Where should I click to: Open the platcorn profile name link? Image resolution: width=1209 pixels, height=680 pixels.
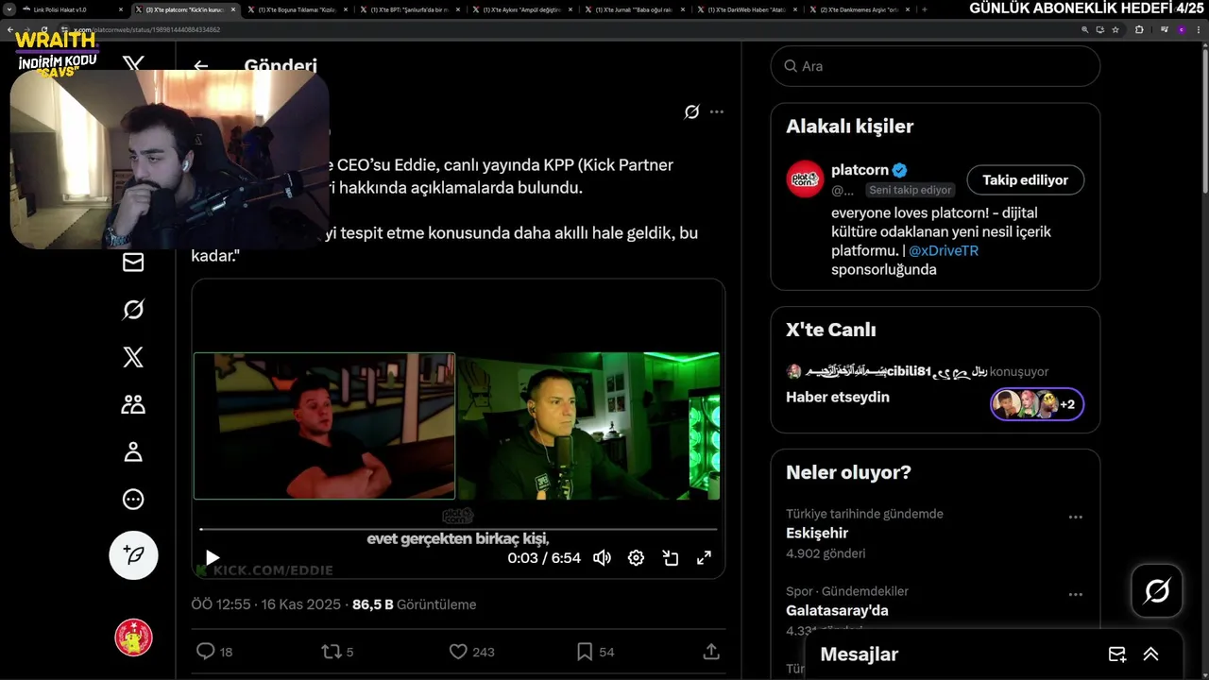pos(860,170)
